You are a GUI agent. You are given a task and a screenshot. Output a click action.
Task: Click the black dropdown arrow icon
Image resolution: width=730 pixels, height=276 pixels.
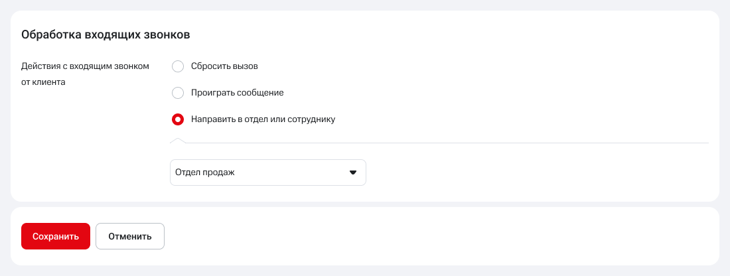tap(353, 172)
